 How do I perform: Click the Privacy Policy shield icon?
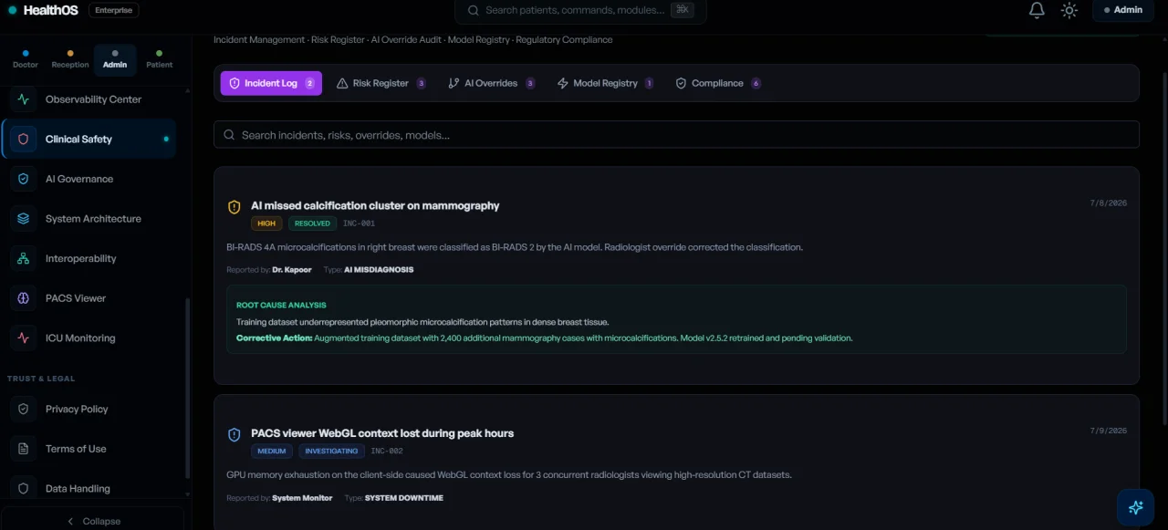[24, 410]
